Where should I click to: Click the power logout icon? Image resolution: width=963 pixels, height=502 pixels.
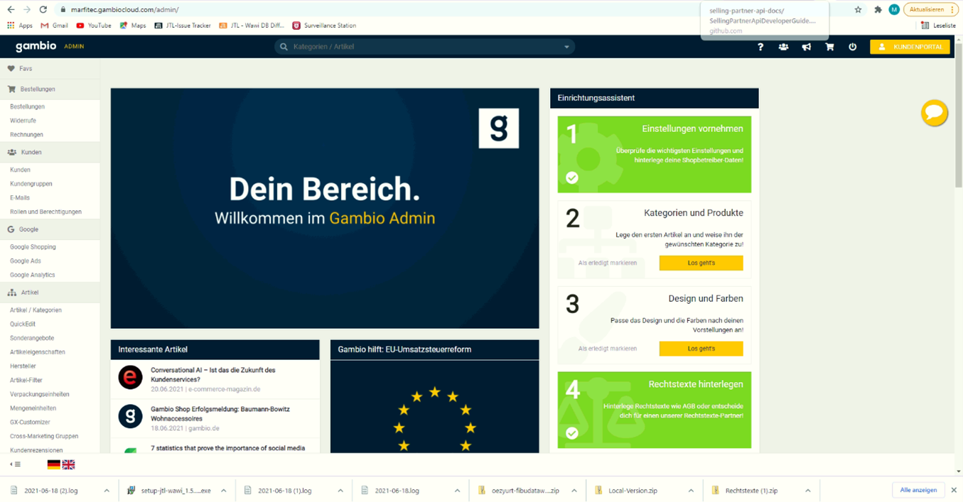tap(852, 47)
